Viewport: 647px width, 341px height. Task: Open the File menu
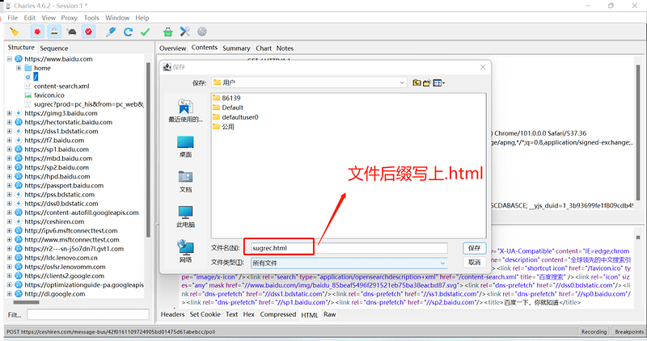13,18
